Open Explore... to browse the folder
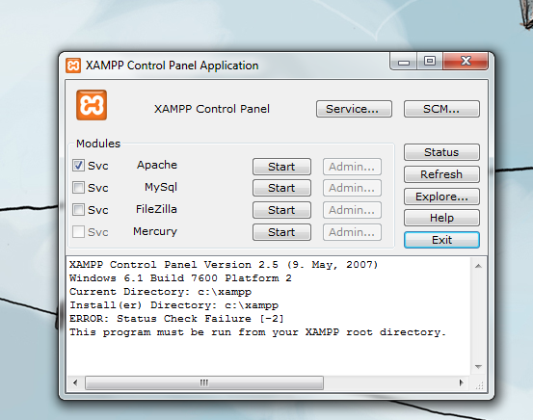The width and height of the screenshot is (533, 420). coord(441,197)
